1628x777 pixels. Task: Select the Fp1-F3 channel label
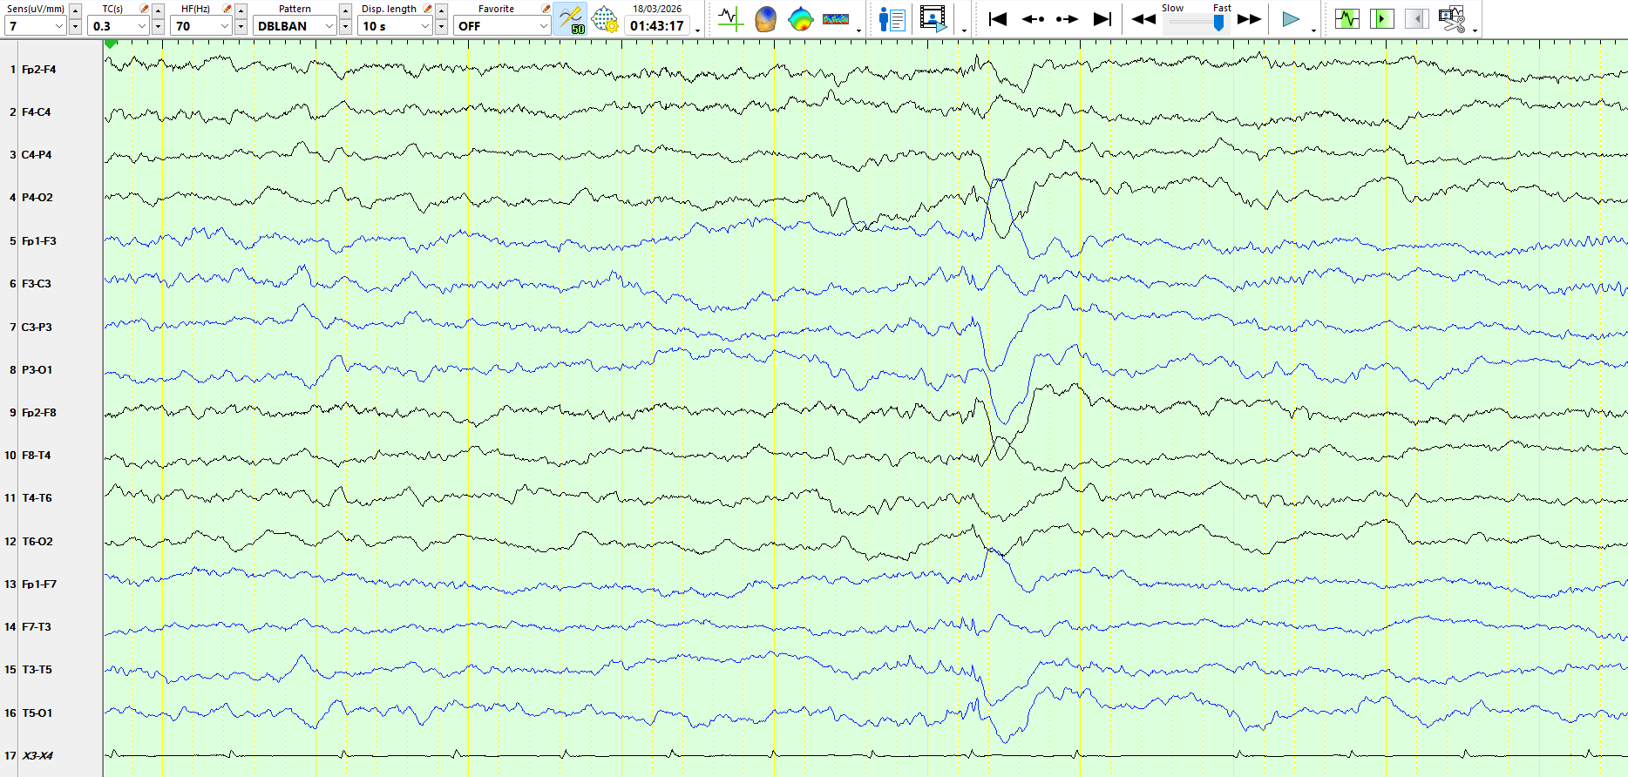38,241
